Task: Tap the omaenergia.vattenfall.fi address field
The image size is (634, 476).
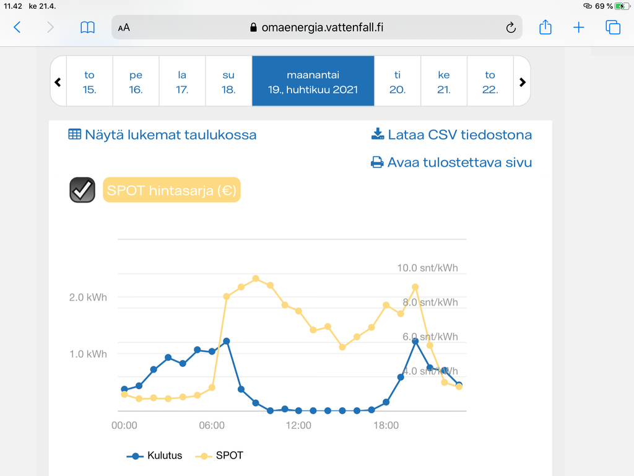Action: tap(316, 27)
